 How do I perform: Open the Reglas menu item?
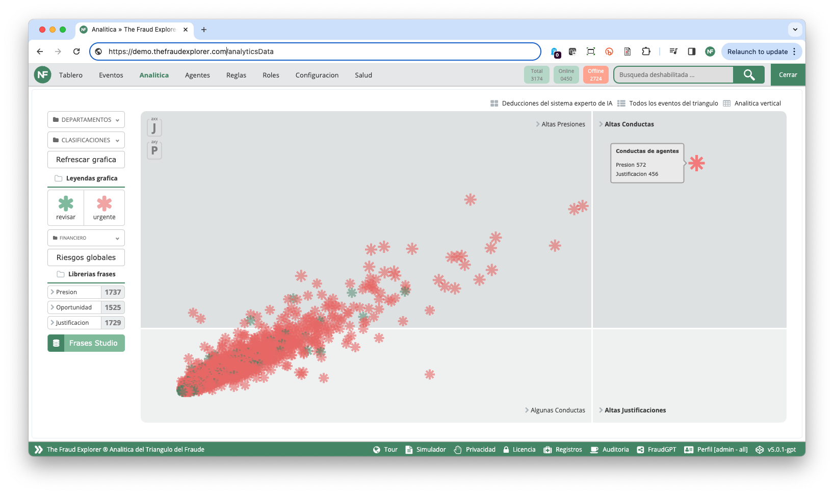click(236, 75)
